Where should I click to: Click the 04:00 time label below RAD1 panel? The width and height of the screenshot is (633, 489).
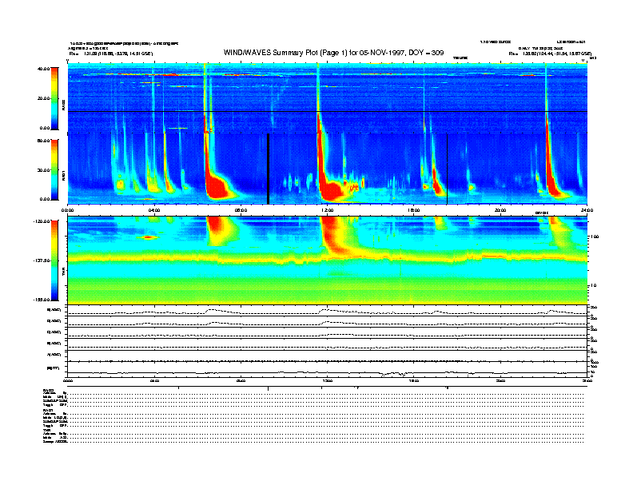(x=154, y=210)
